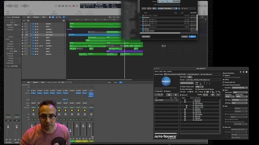Click the camera-style button above Auto-Bounce job list
Image resolution: width=259 pixels, height=145 pixels.
click(169, 95)
